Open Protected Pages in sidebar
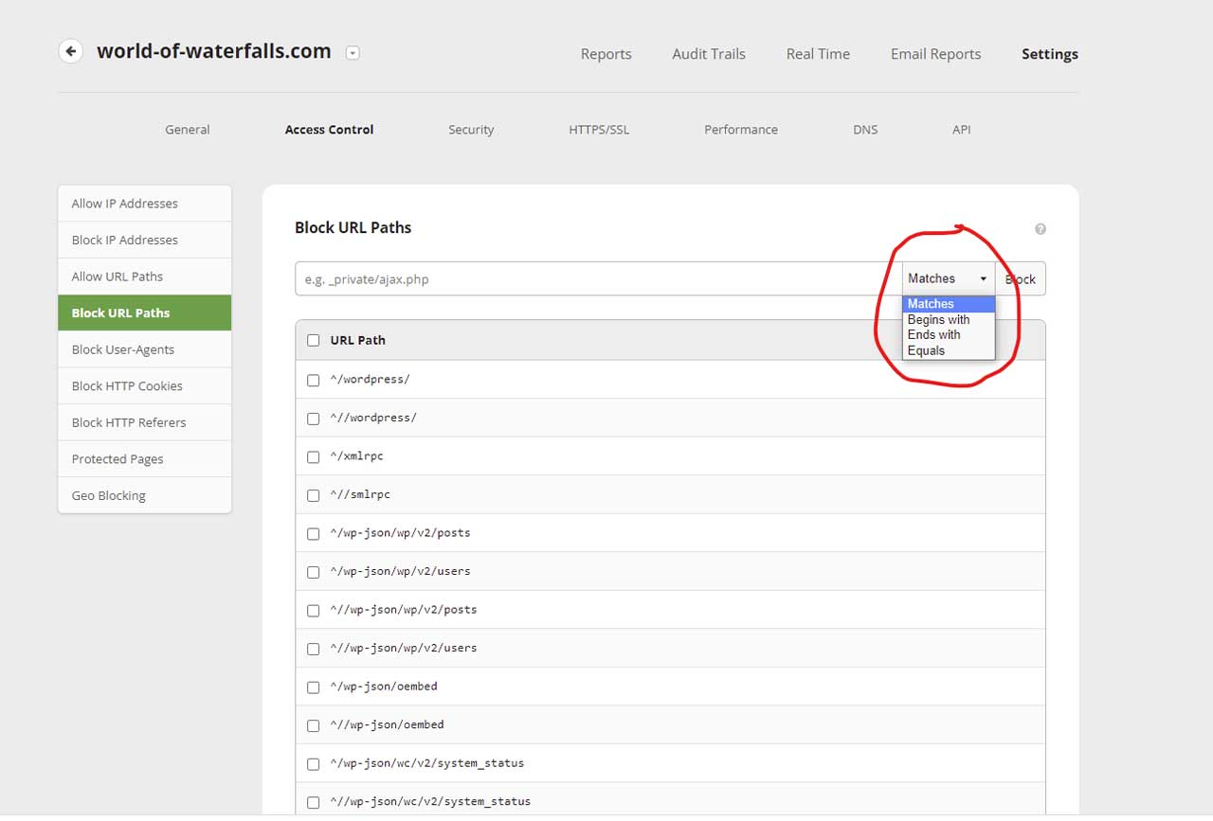 click(145, 458)
